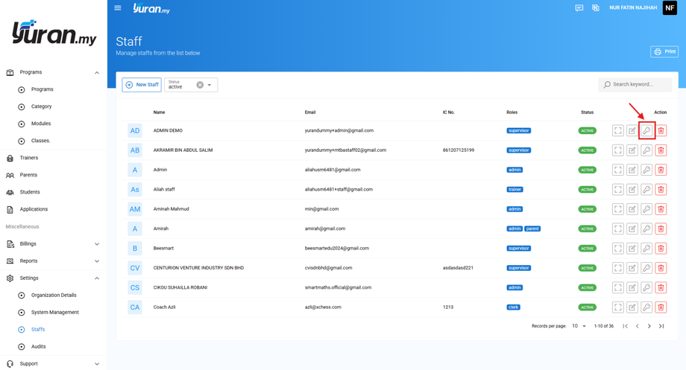Screen dimensions: 686x370
Task: View details of Beesmart using expand icon
Action: [617, 248]
